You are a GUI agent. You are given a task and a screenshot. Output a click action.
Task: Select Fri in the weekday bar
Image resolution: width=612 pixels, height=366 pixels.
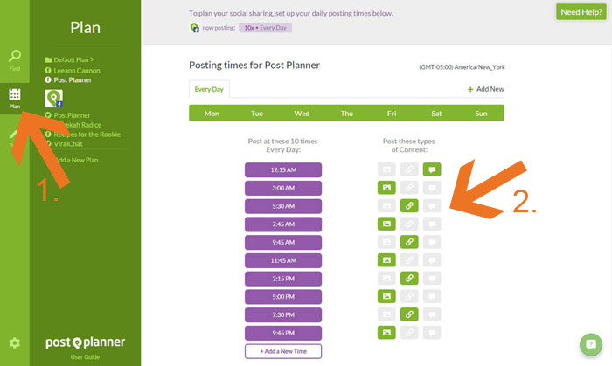392,114
